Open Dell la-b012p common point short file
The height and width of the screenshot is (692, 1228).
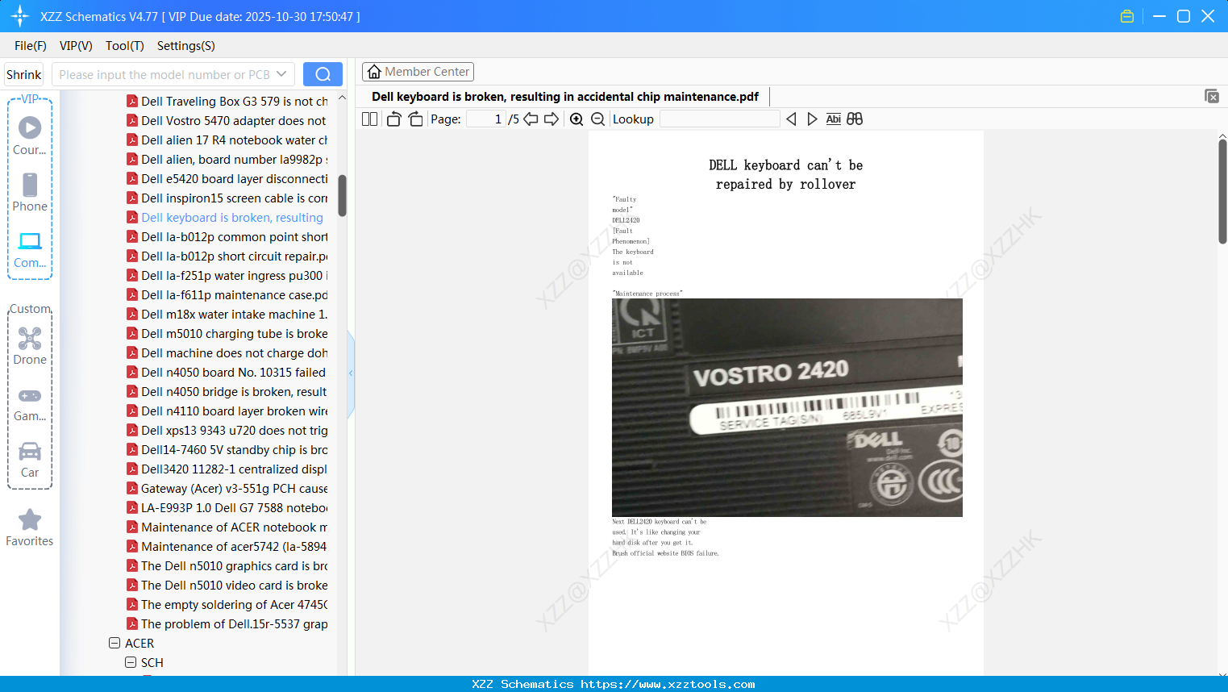pos(227,237)
